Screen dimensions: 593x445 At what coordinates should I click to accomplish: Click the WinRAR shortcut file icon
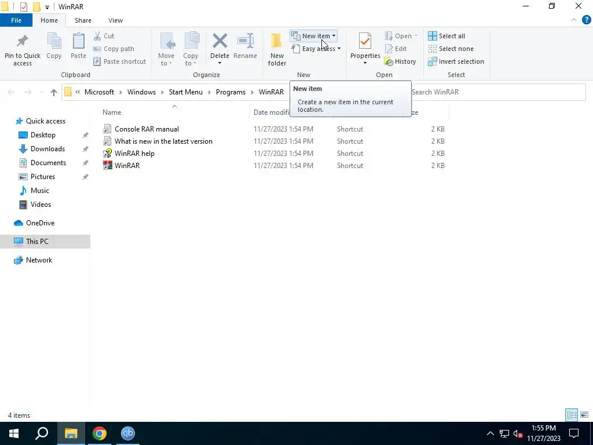(x=108, y=165)
